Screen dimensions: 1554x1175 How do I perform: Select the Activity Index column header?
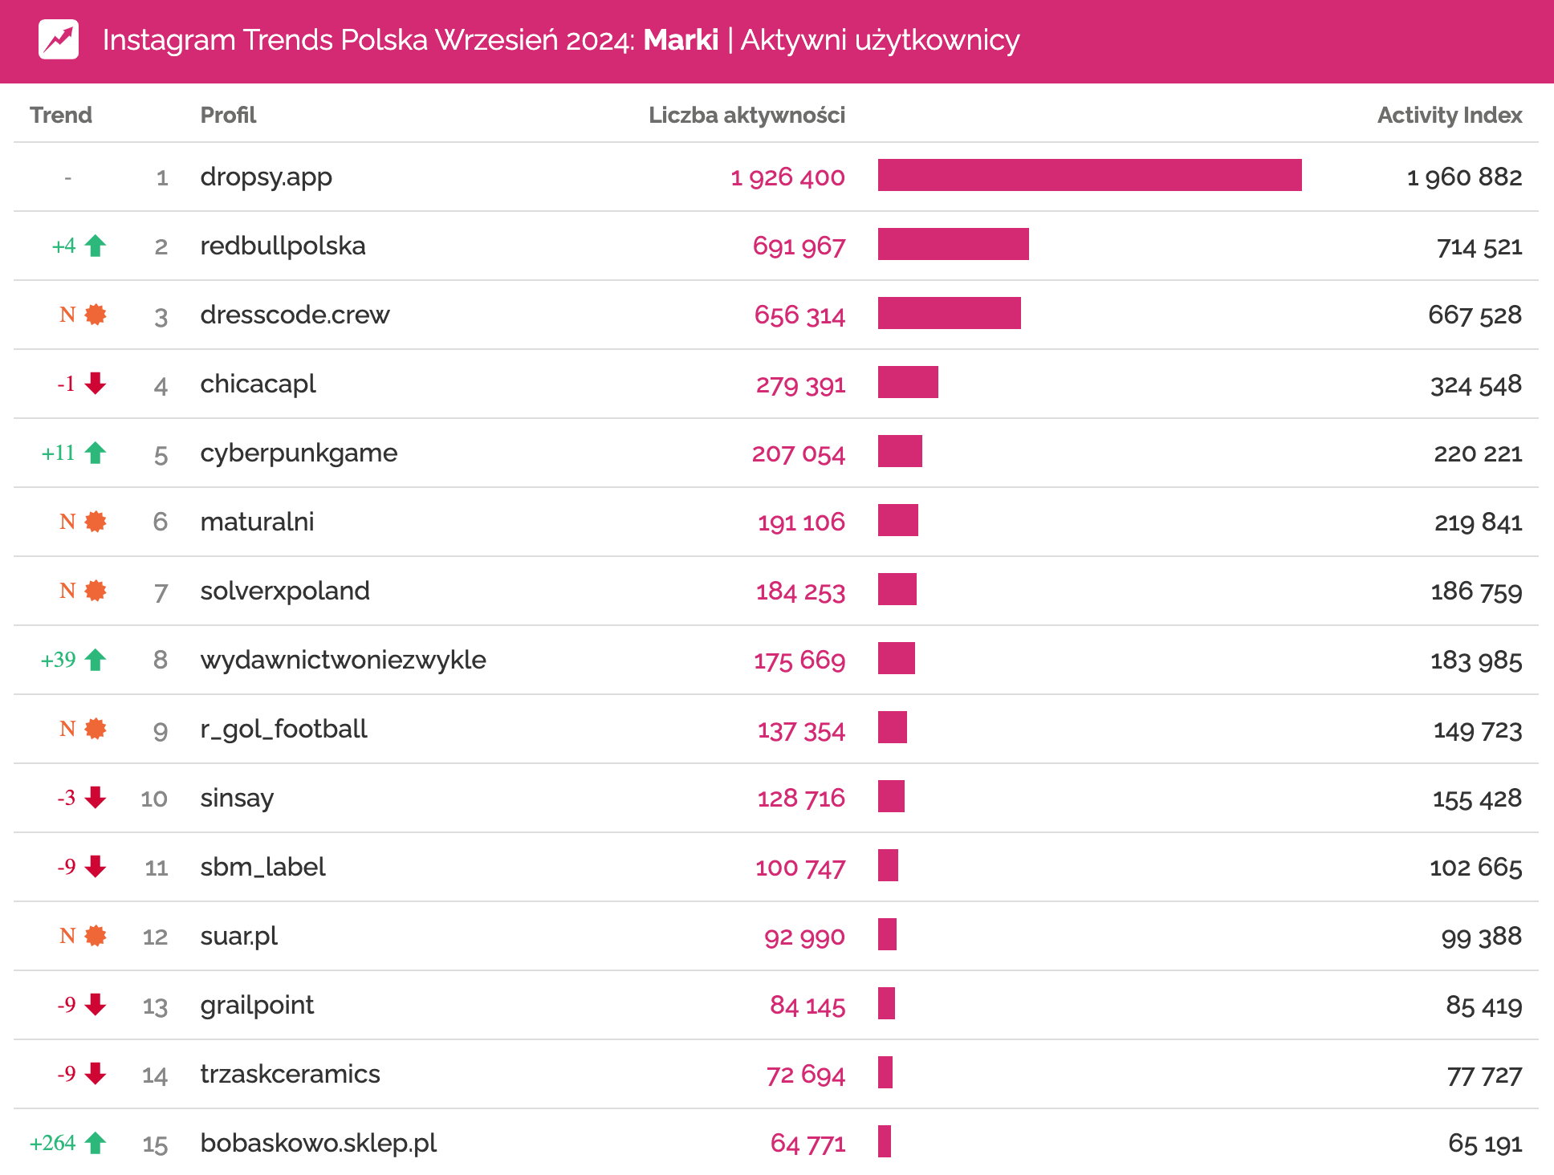coord(1449,116)
